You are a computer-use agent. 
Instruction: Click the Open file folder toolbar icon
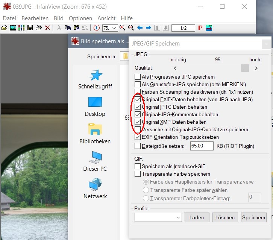(x=5, y=28)
